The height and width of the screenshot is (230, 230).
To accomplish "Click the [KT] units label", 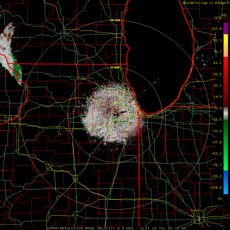I will [218, 18].
